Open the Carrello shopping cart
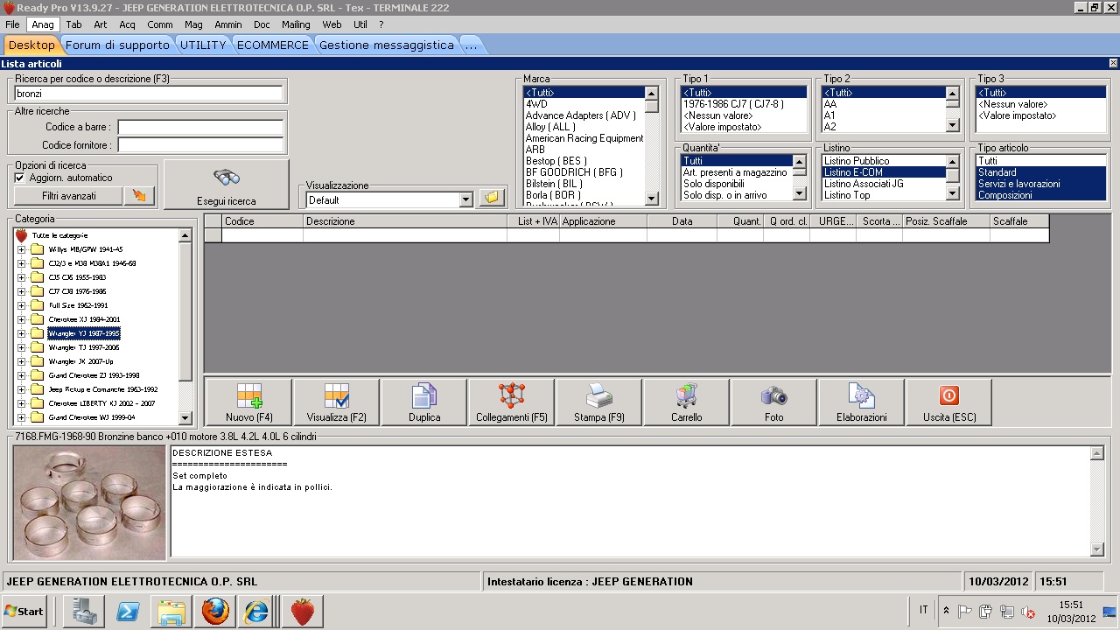Screen dimensions: 1120x630 click(x=687, y=402)
